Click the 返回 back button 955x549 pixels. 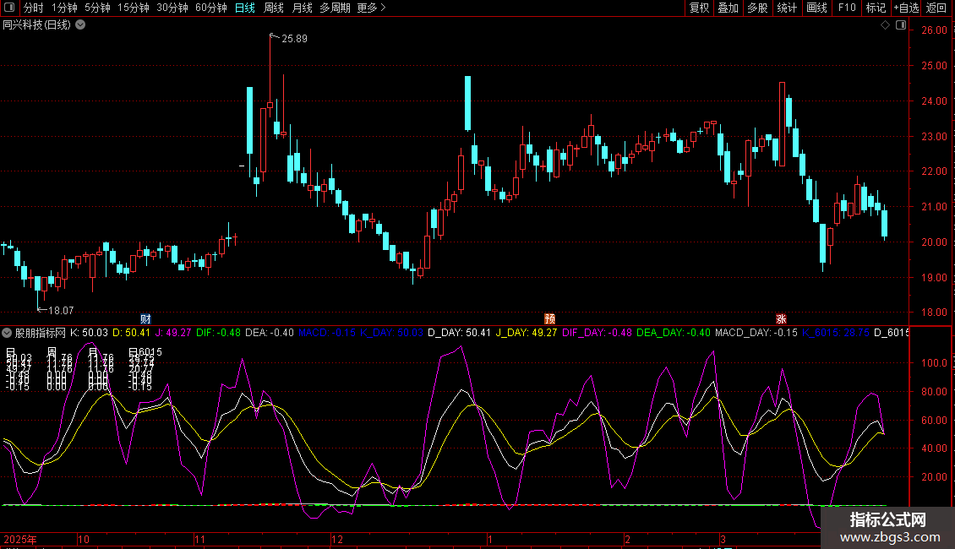(936, 8)
